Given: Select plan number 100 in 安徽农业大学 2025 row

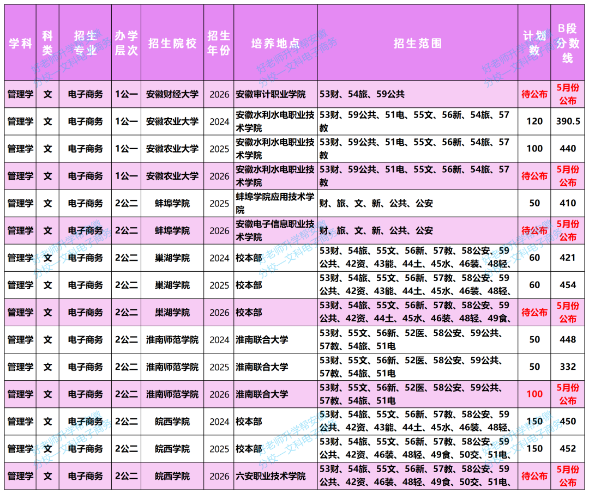Looking at the screenshot, I should point(534,149).
